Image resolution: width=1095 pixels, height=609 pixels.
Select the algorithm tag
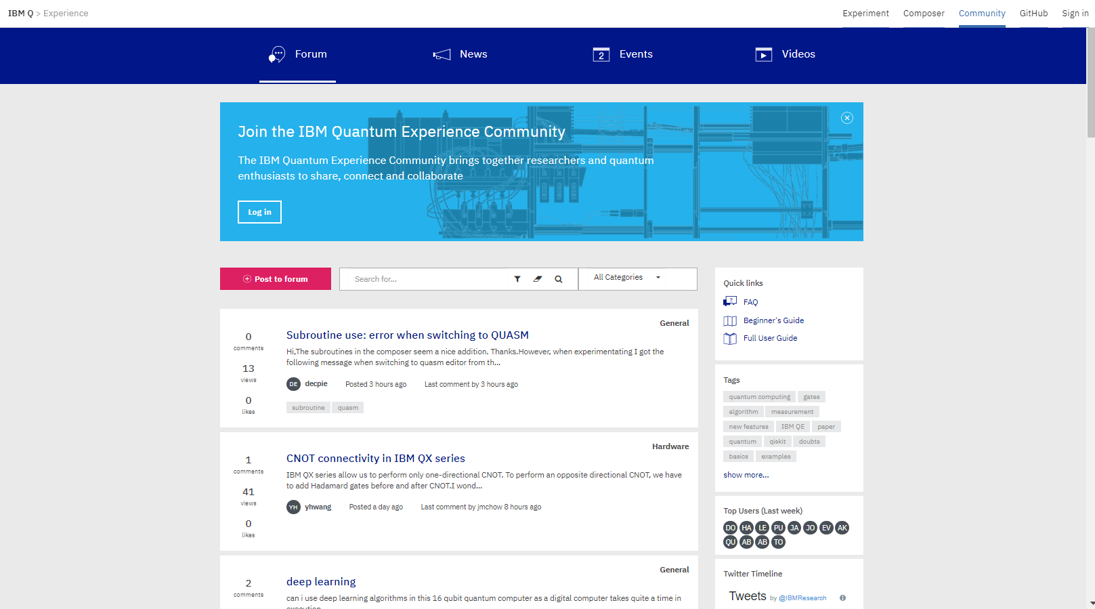744,412
